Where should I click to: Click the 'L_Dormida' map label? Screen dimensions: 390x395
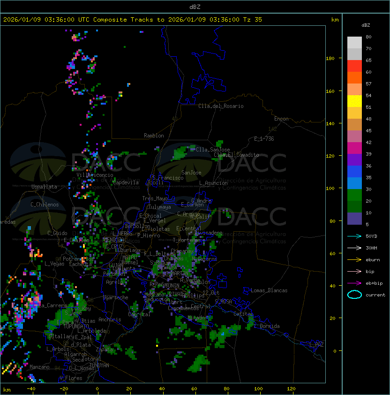[267, 326]
